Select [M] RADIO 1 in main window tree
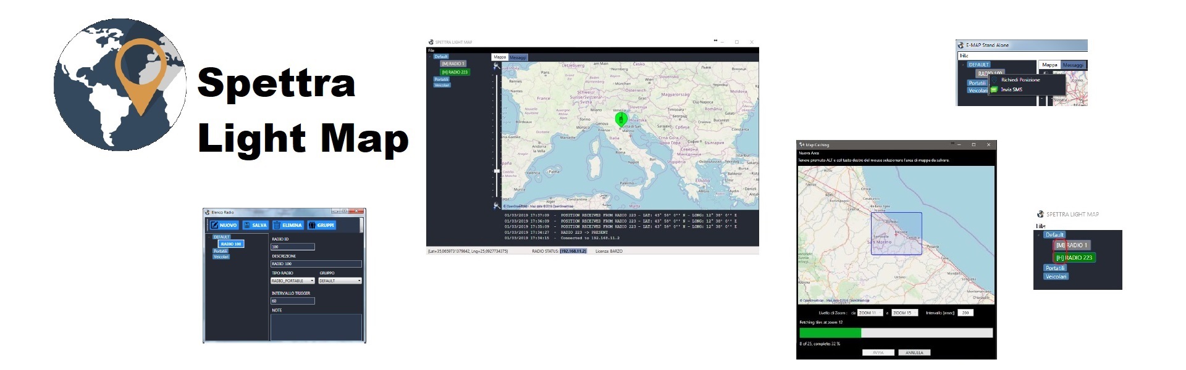 tap(453, 64)
